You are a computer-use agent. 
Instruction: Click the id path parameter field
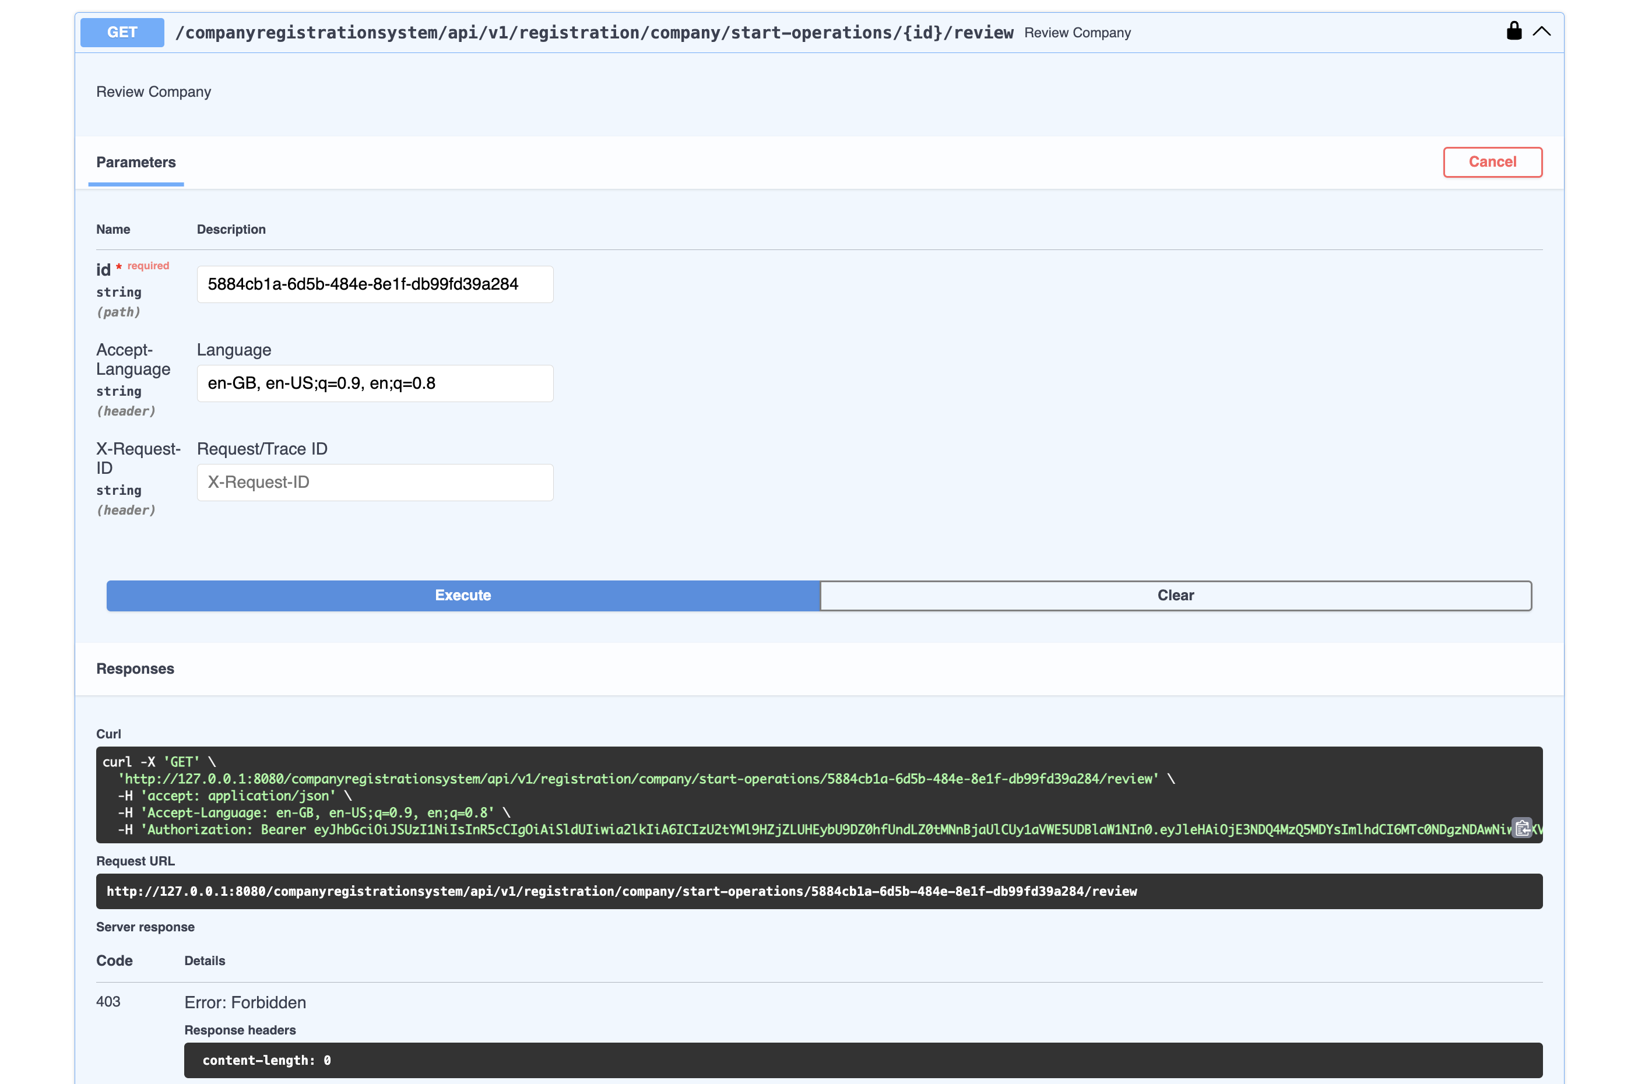tap(375, 284)
